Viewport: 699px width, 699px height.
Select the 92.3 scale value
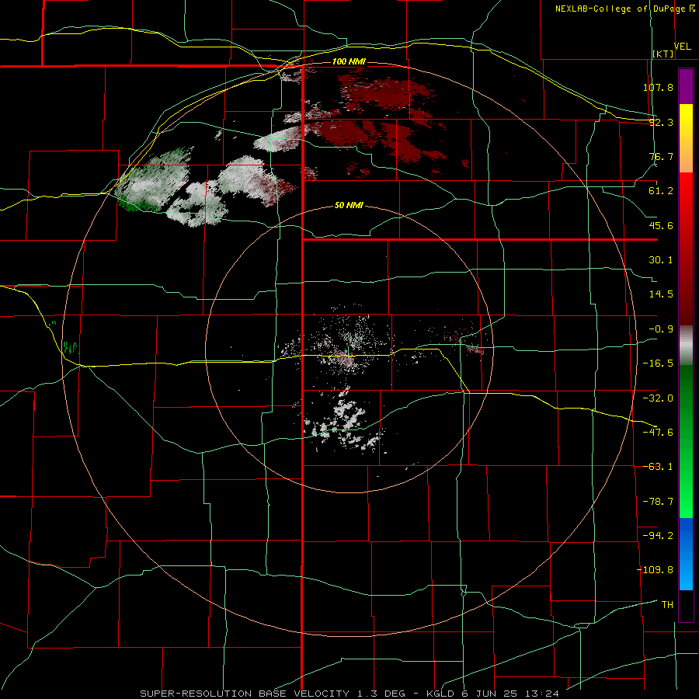coord(661,122)
